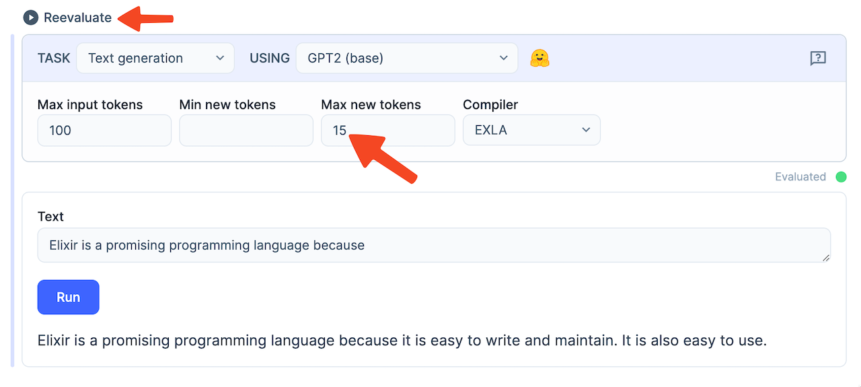Click the Reevaluate play icon
The width and height of the screenshot is (861, 387).
point(30,18)
